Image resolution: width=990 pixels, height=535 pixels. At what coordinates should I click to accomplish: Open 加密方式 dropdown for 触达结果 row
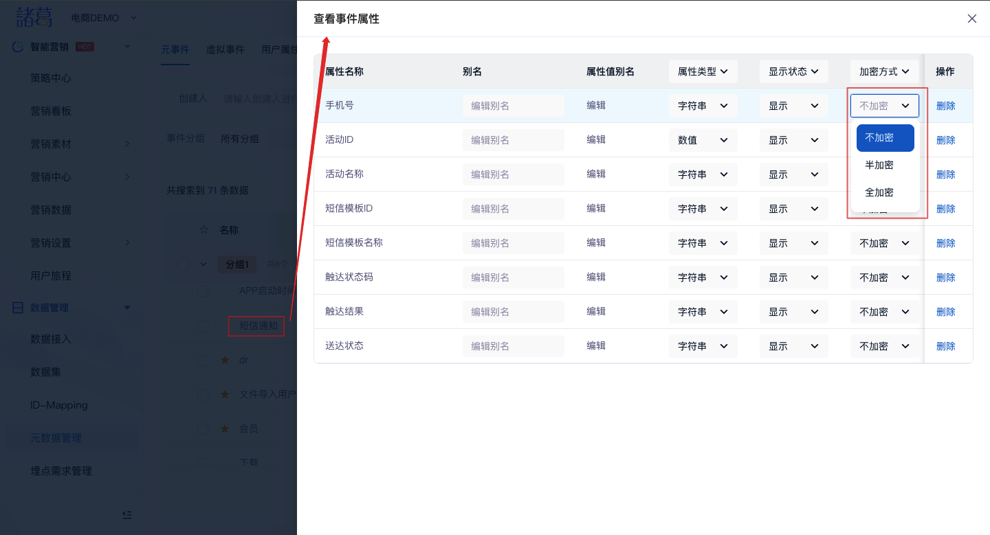click(x=884, y=312)
